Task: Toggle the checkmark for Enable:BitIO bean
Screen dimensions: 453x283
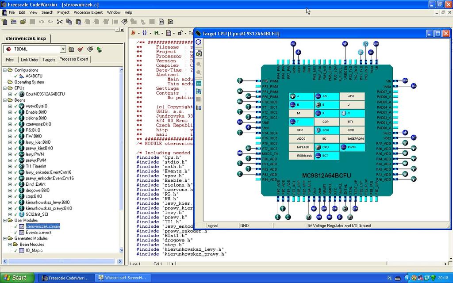Action: [x=16, y=112]
